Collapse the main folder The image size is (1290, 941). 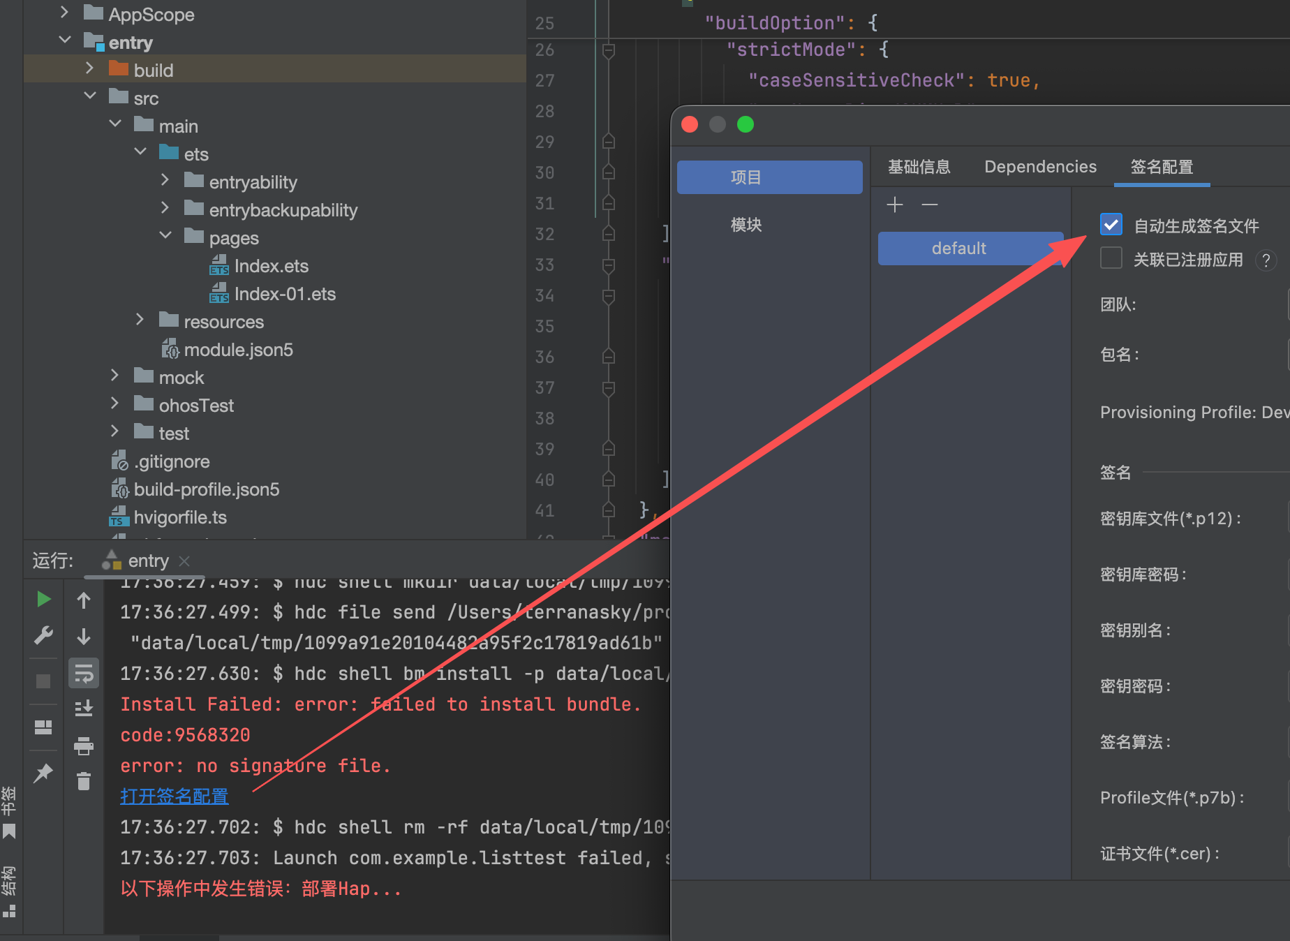pyautogui.click(x=115, y=124)
